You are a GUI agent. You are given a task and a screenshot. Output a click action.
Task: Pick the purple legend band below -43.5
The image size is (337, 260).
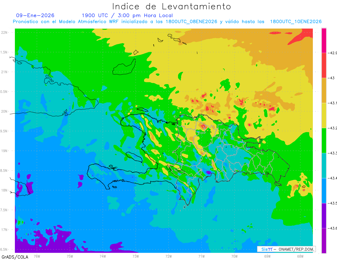tap(324, 215)
